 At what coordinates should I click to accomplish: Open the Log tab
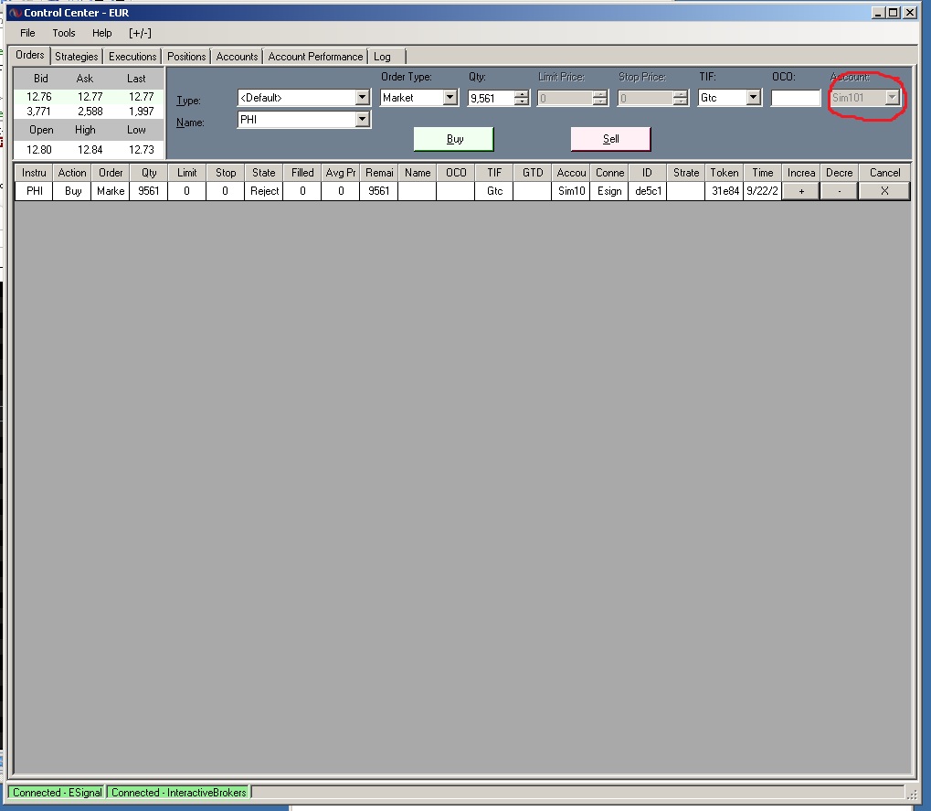(x=382, y=57)
